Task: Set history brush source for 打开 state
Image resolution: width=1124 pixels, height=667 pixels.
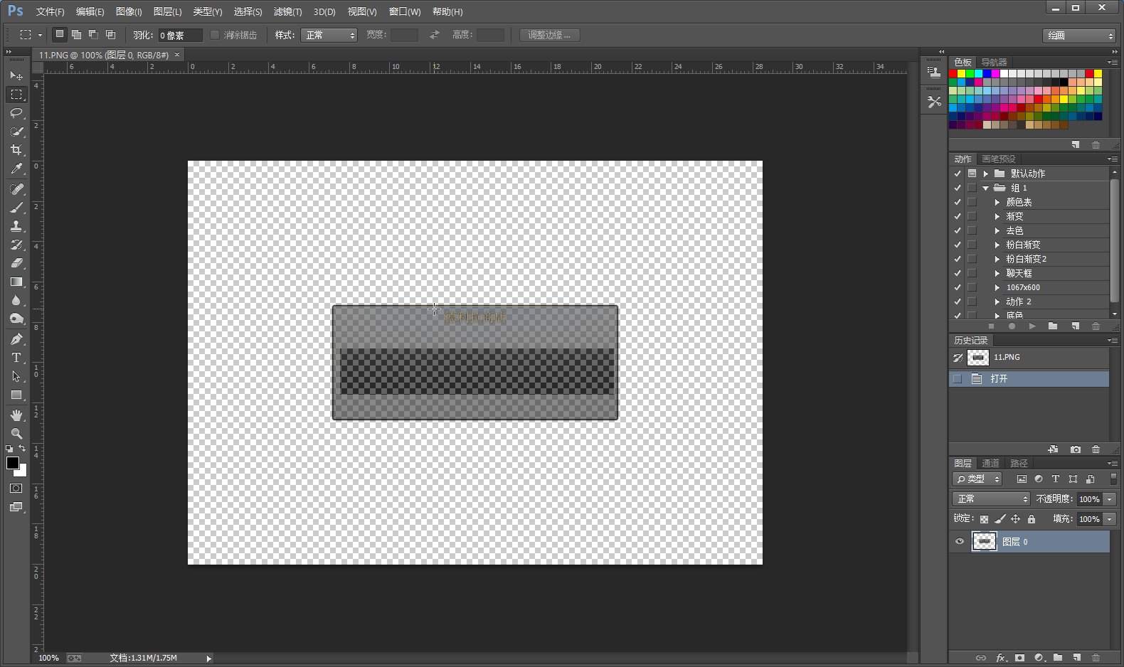Action: tap(958, 379)
